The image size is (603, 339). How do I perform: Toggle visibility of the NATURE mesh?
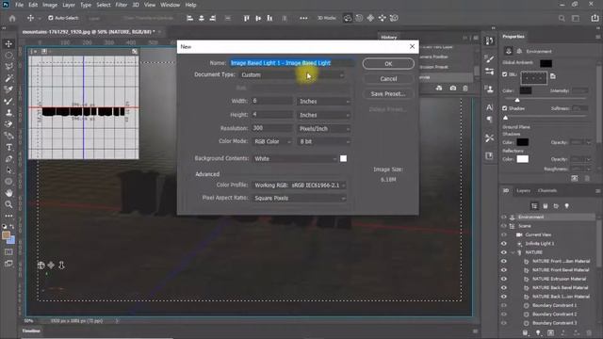[504, 252]
